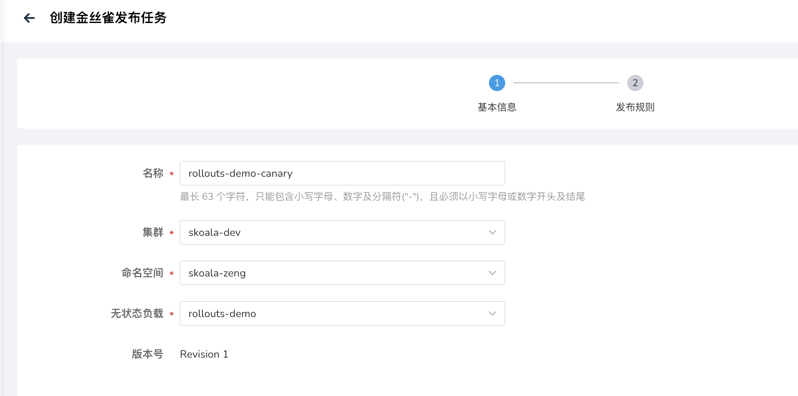This screenshot has height=396, width=798.
Task: Click the rollouts-demo-canary name input field
Action: [342, 173]
